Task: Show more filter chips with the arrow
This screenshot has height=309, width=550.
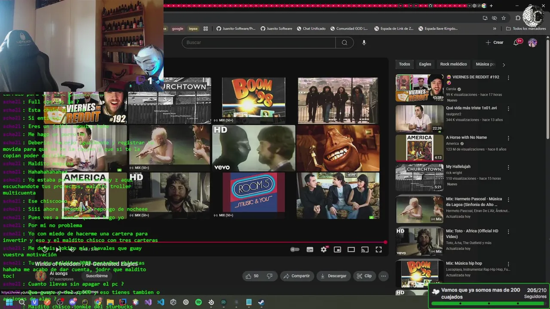Action: [504, 64]
